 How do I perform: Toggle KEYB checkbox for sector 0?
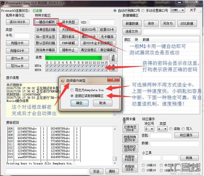[x=47, y=70]
